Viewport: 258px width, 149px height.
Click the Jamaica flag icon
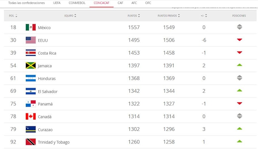[30, 65]
